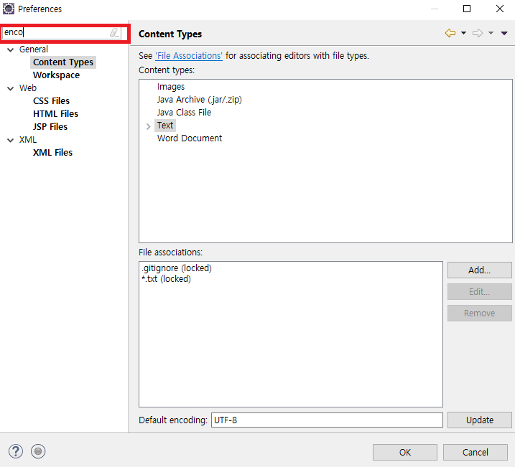Open the 'File Associations' link
The width and height of the screenshot is (515, 467).
coord(189,56)
